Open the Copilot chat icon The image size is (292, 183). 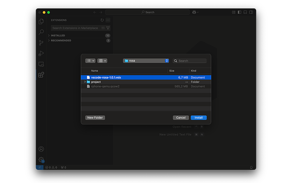pos(194,12)
